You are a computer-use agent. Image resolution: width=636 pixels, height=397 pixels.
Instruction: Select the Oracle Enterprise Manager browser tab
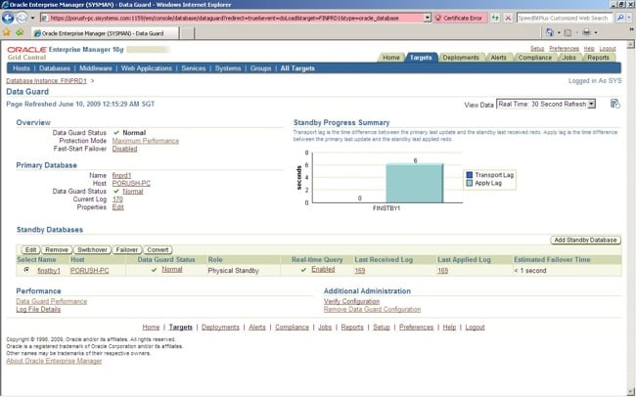pos(105,33)
